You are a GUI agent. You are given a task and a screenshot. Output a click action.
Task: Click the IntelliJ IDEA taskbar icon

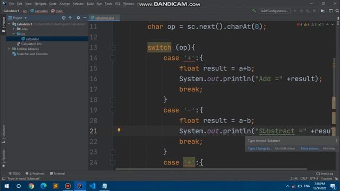pos(80,186)
